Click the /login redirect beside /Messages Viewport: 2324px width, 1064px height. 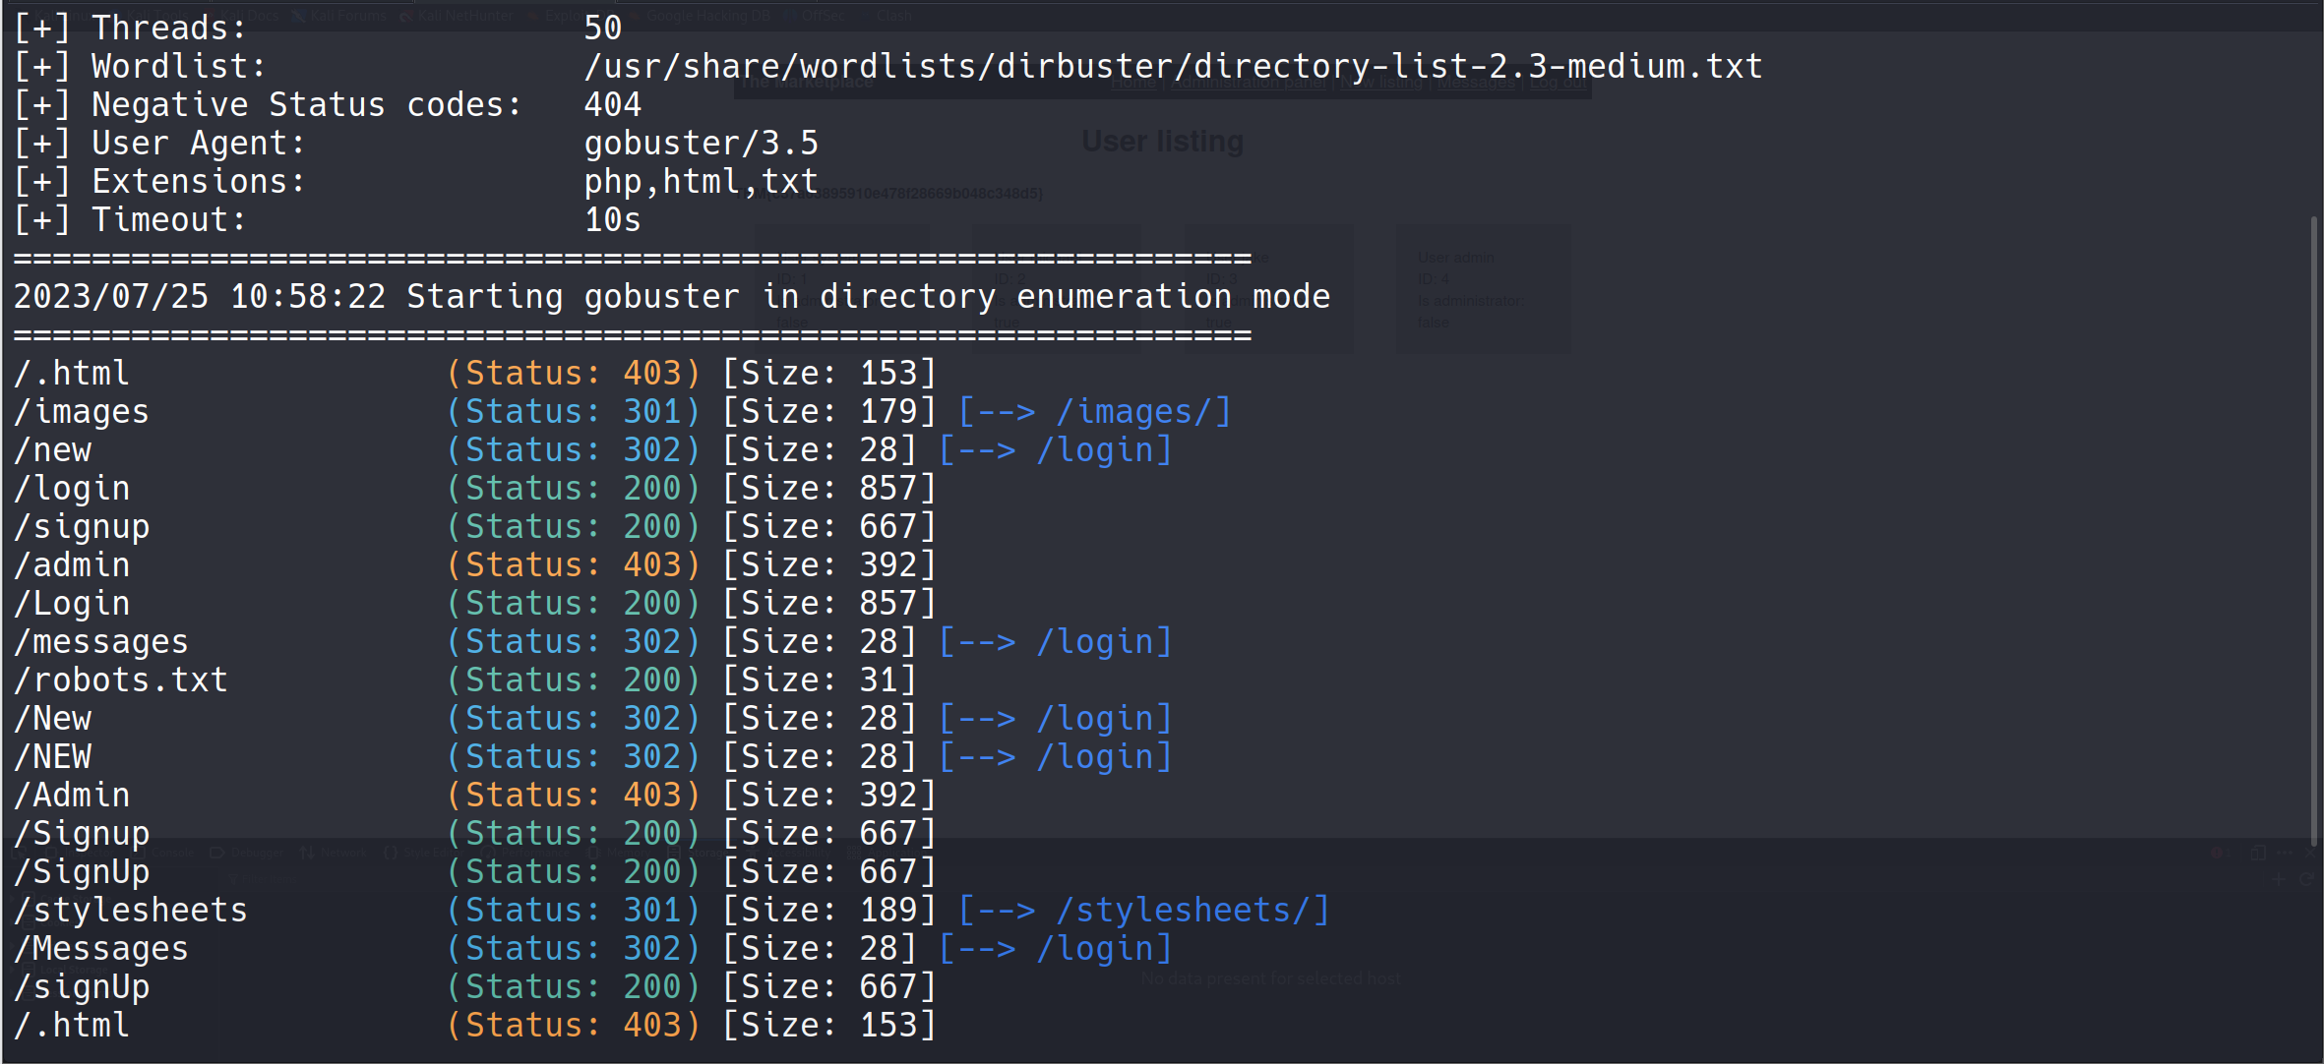point(1094,949)
